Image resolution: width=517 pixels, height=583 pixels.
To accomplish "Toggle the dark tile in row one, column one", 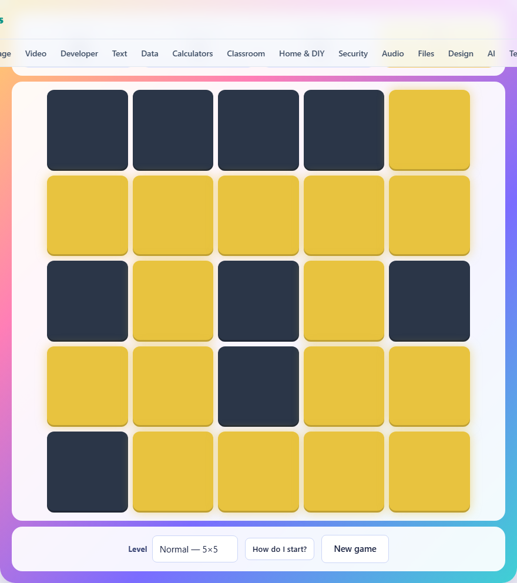I will click(x=88, y=130).
